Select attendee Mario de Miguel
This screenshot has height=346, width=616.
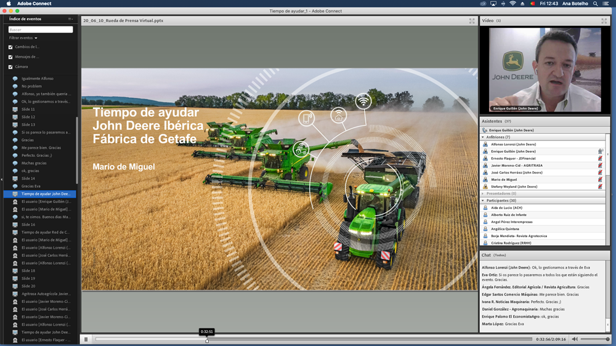[x=504, y=179]
